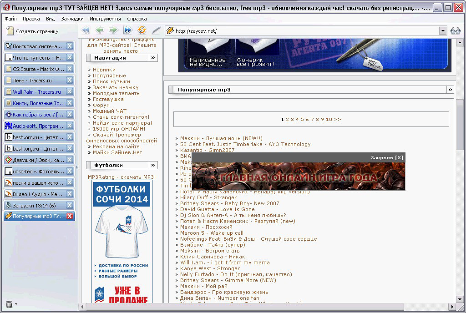Expand the Популярные mp3 panel arrow
Viewport: 466px width, 313px height.
[450, 90]
